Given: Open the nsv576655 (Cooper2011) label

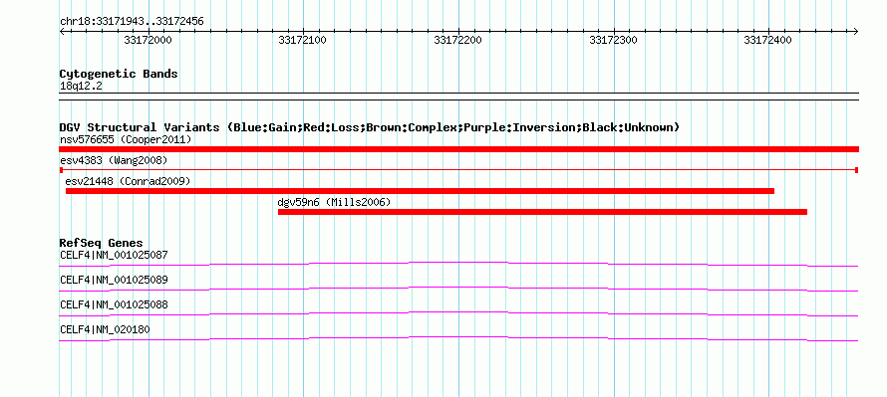Looking at the screenshot, I should [126, 139].
